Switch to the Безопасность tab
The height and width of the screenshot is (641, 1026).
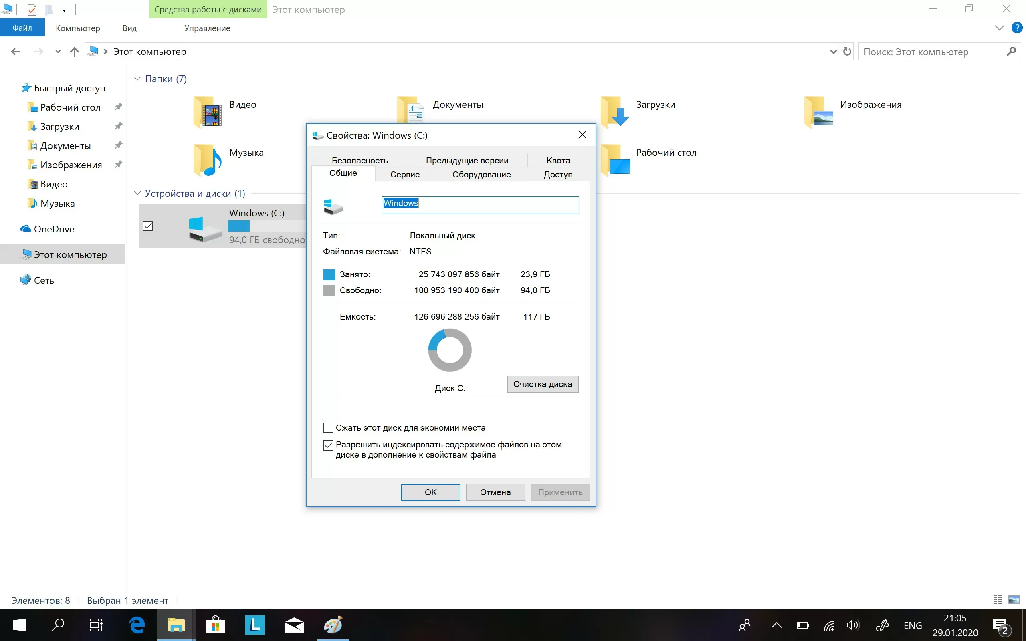pyautogui.click(x=360, y=160)
